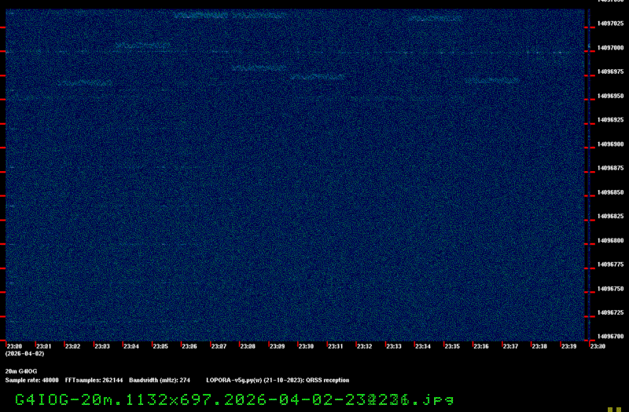Screen dimensions: 629x412
Task: Click the Sample rate: 48000 text
Action: [31, 381]
